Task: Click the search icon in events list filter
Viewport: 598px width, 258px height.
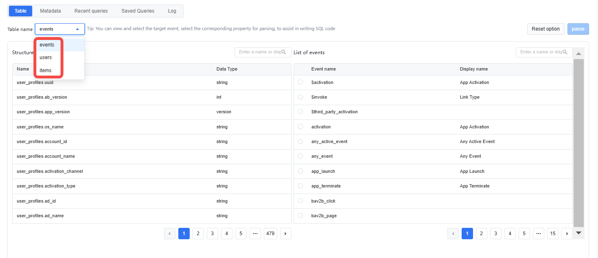Action: pos(565,52)
